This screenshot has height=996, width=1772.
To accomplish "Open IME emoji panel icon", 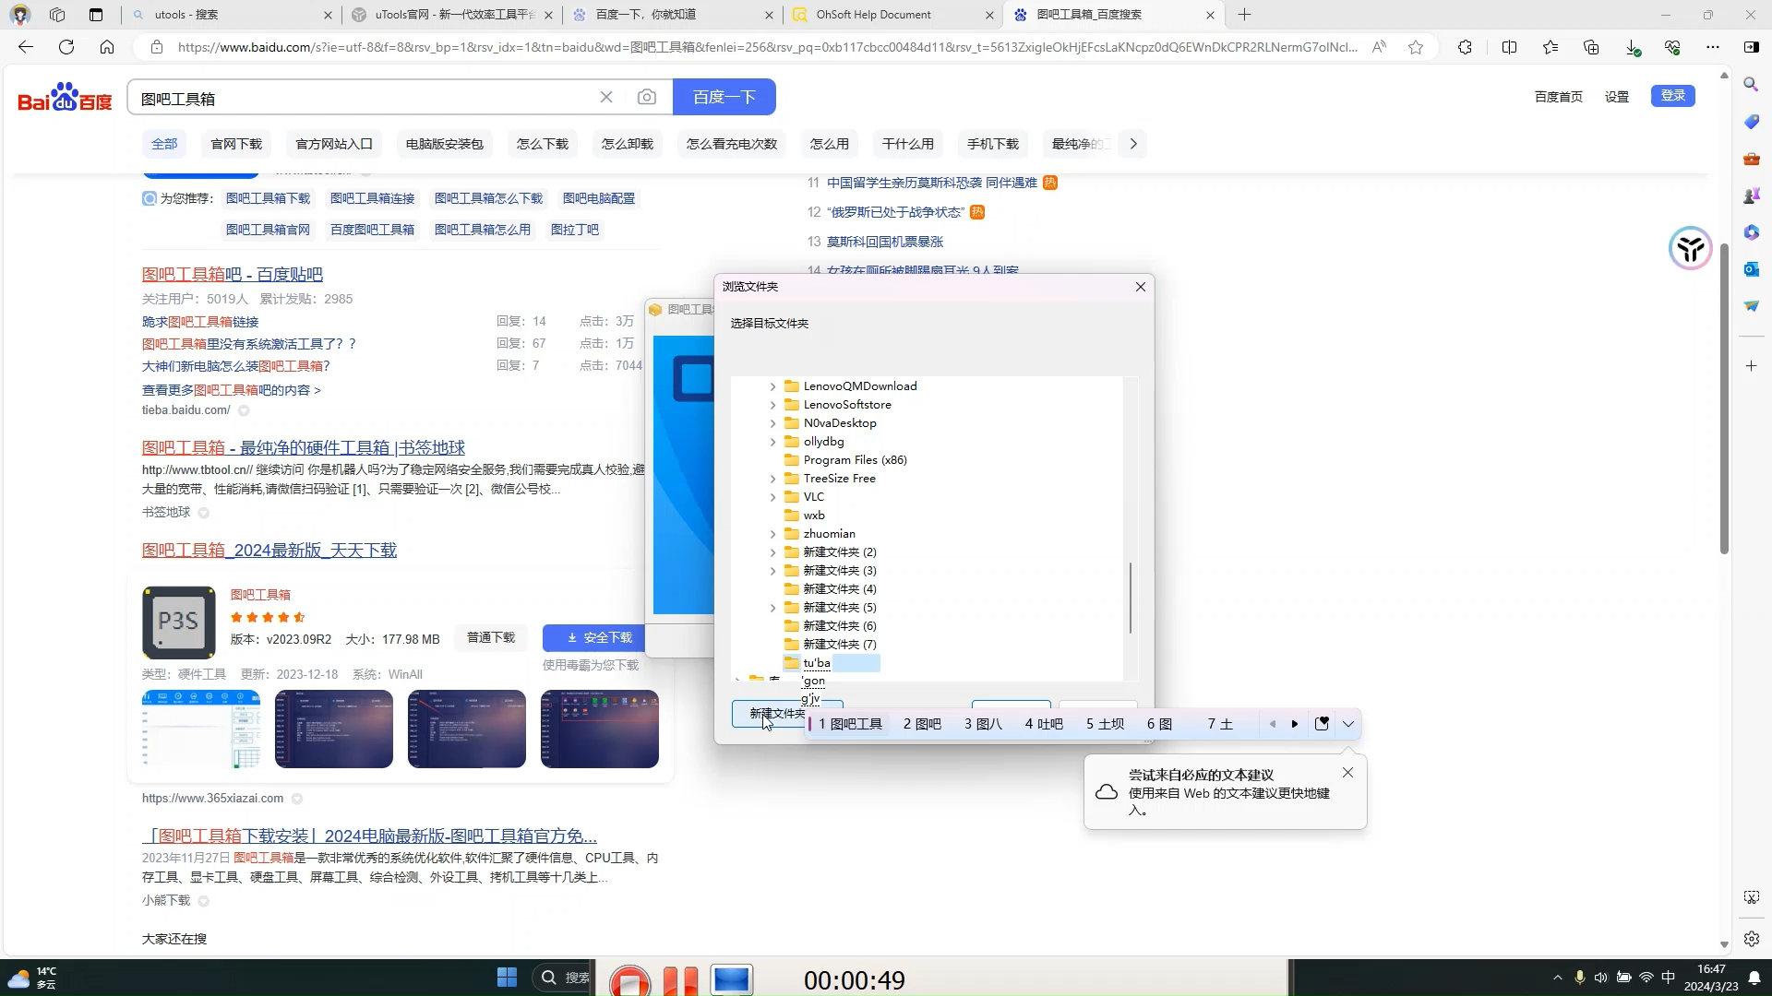I will tap(1322, 724).
